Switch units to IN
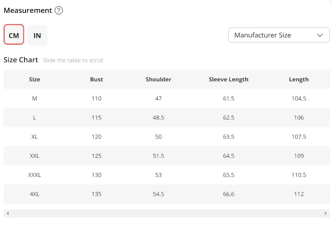Screen dimensions: 332x230 pyautogui.click(x=37, y=35)
